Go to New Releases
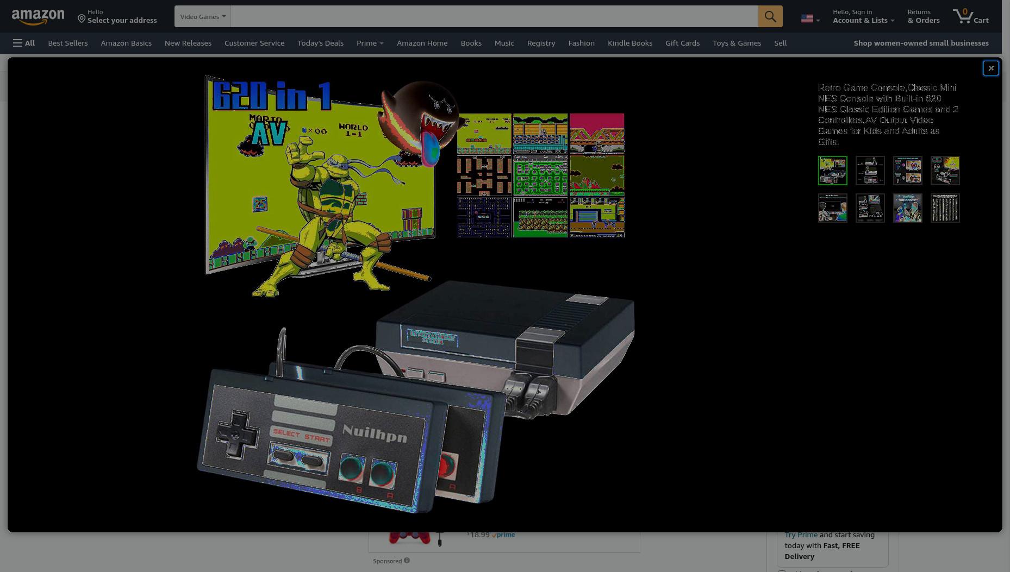The image size is (1010, 572). (x=188, y=43)
